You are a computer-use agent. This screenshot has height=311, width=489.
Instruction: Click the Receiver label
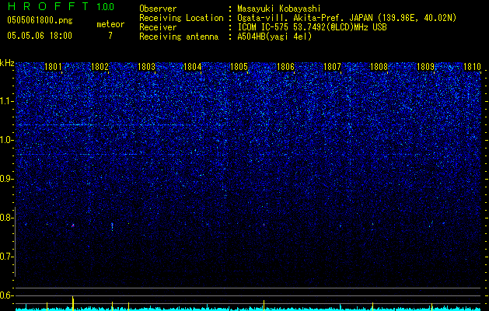(158, 27)
